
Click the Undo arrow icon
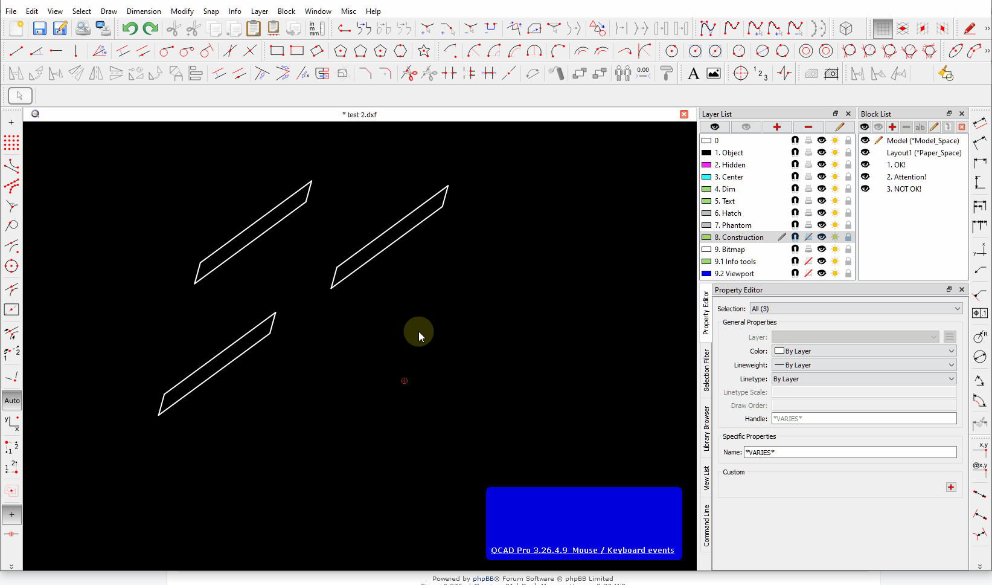tap(130, 28)
